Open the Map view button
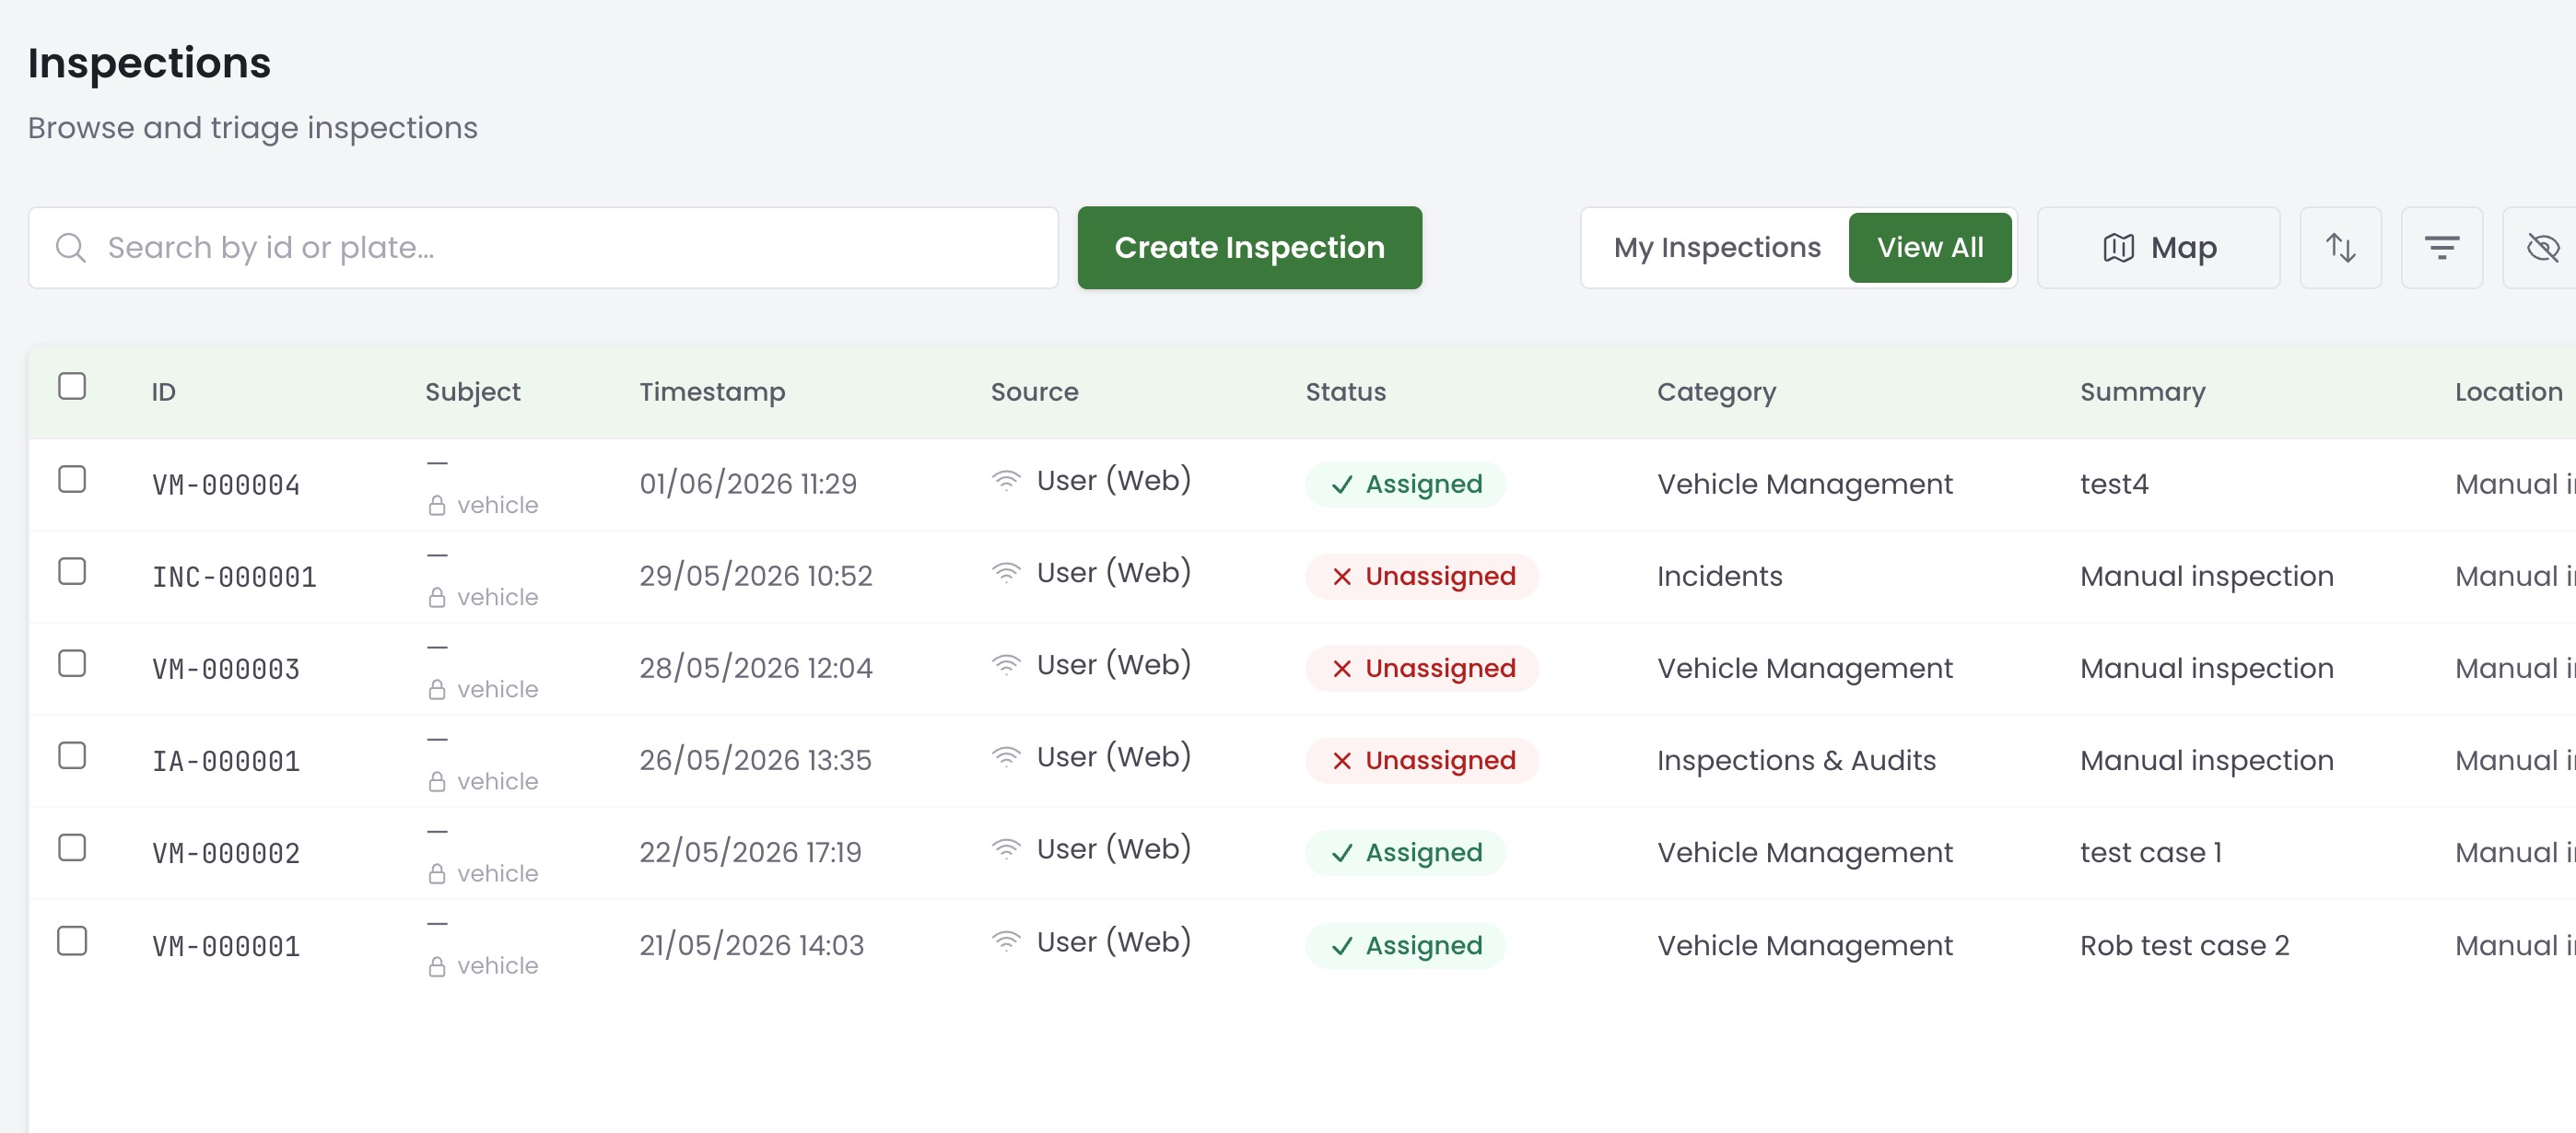The height and width of the screenshot is (1133, 2576). (2159, 248)
